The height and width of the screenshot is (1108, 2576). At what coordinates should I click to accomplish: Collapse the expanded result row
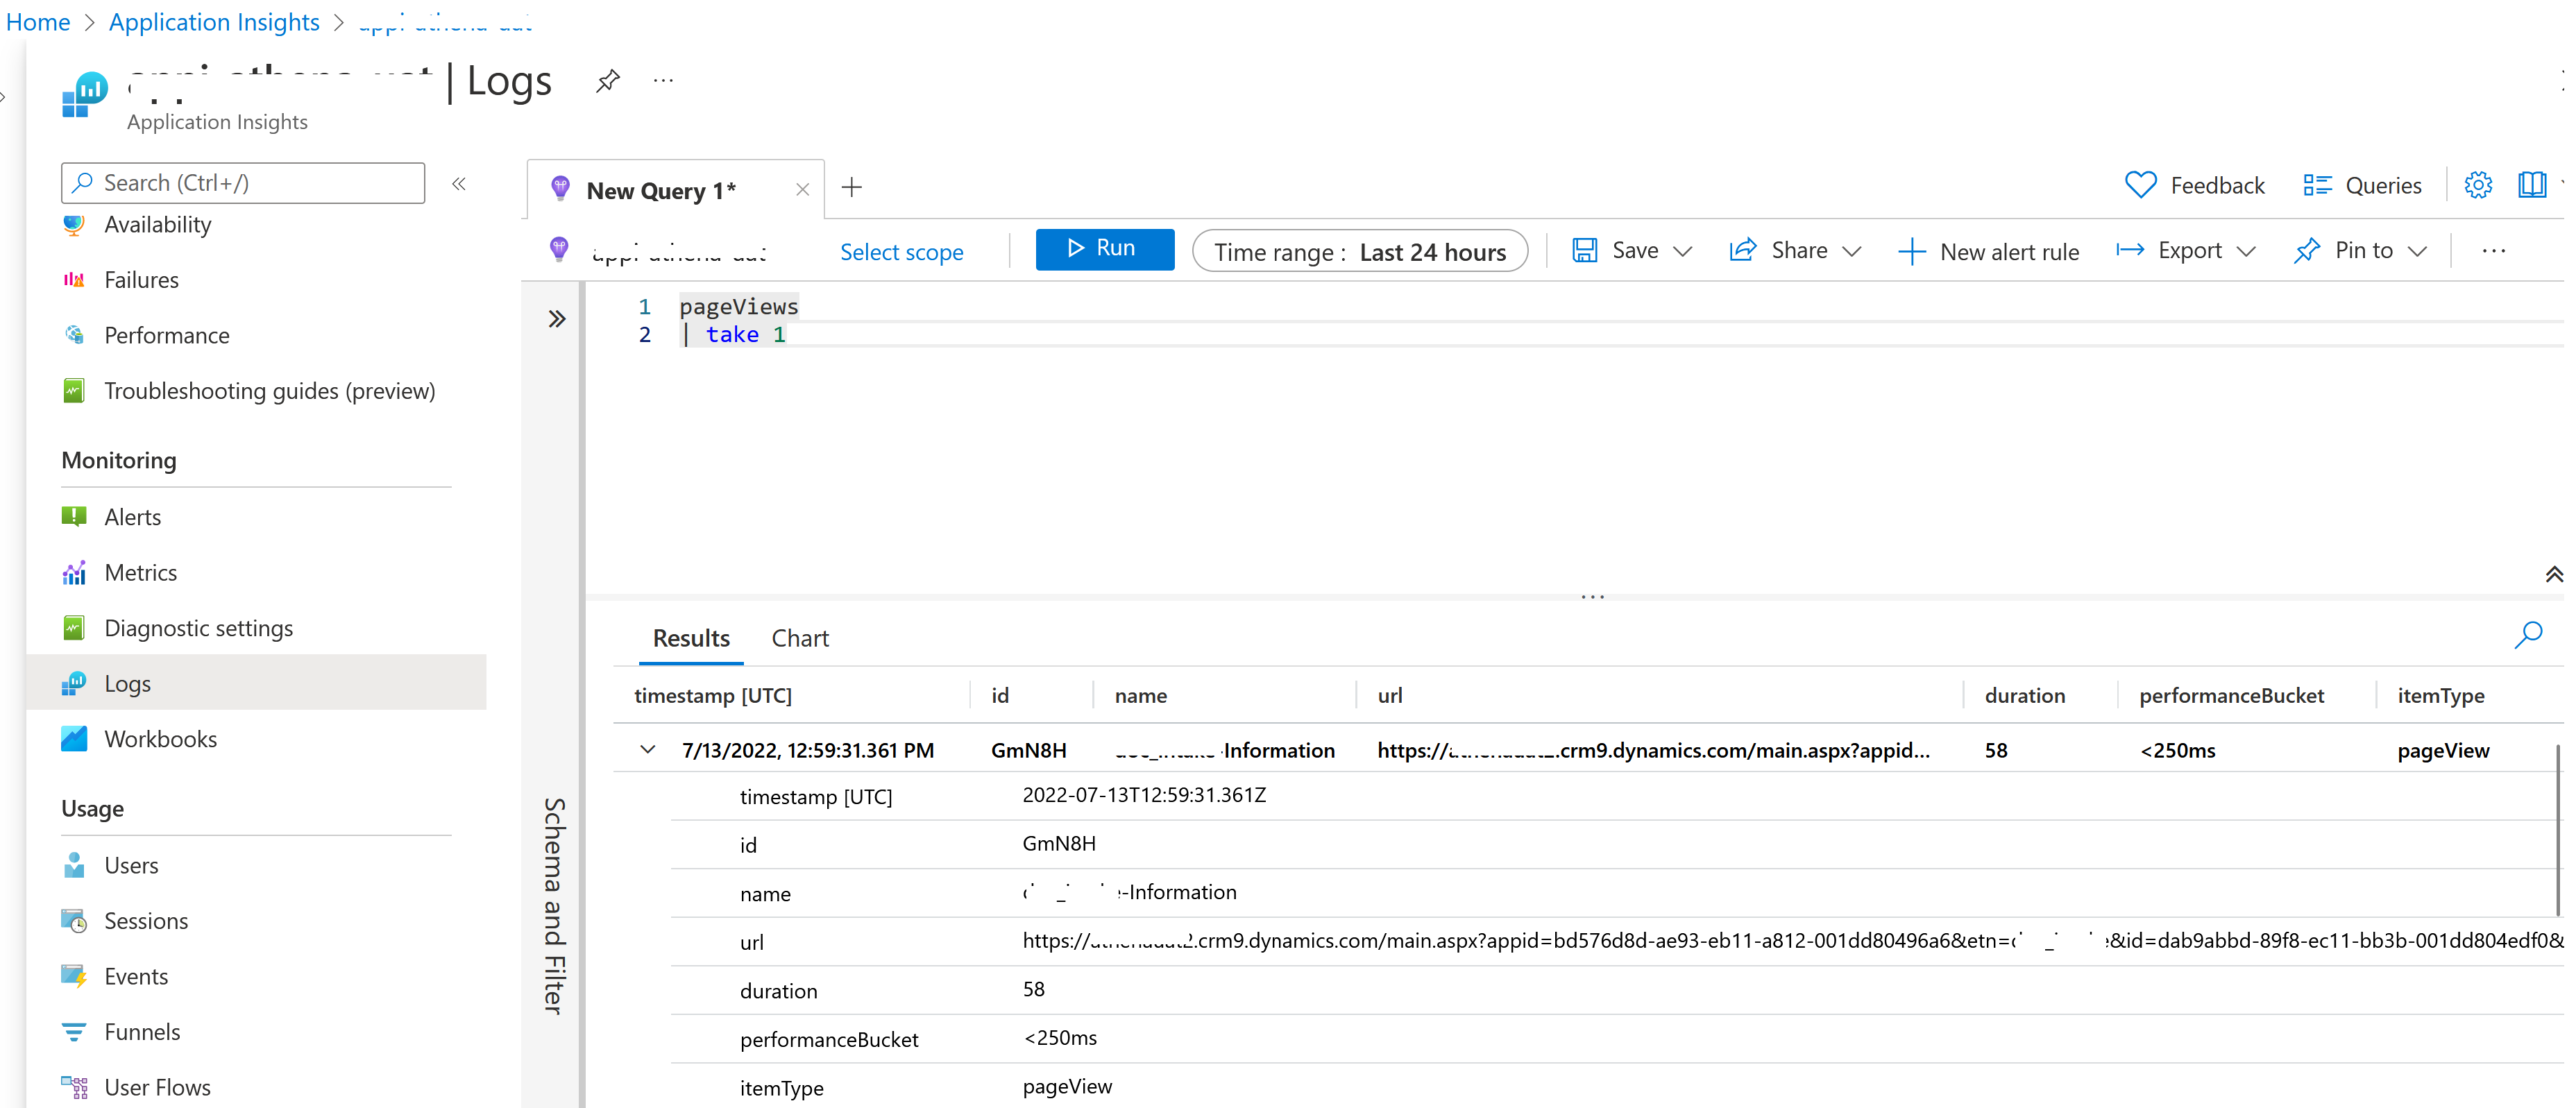(x=648, y=750)
